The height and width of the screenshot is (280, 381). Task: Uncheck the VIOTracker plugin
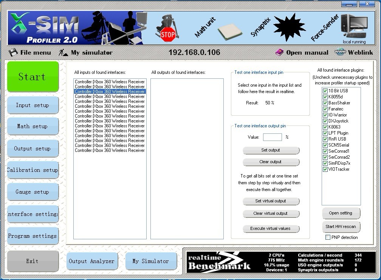pos(325,169)
